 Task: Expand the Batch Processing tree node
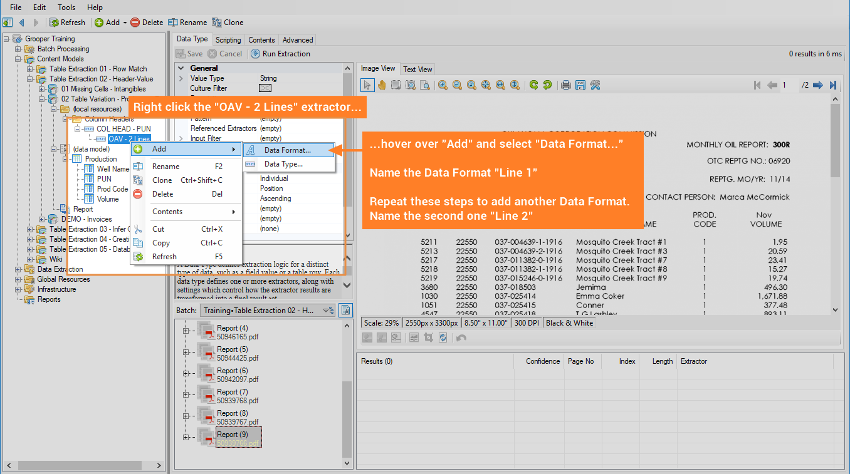(x=18, y=49)
